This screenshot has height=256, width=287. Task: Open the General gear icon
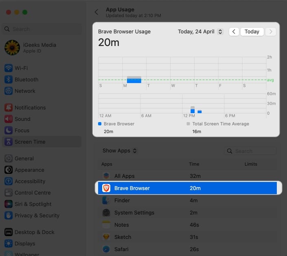tap(9, 158)
